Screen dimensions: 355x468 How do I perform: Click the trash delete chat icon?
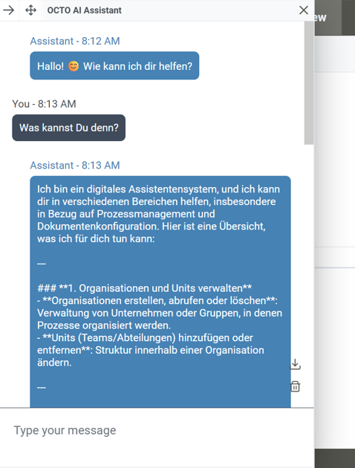tap(295, 386)
